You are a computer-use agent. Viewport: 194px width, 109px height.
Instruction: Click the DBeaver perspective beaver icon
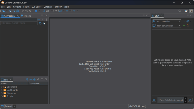(191, 11)
